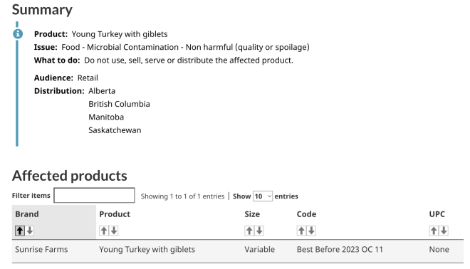This screenshot has width=470, height=269.
Task: Click the Best Before 2023 OC 11 cell
Action: [340, 250]
